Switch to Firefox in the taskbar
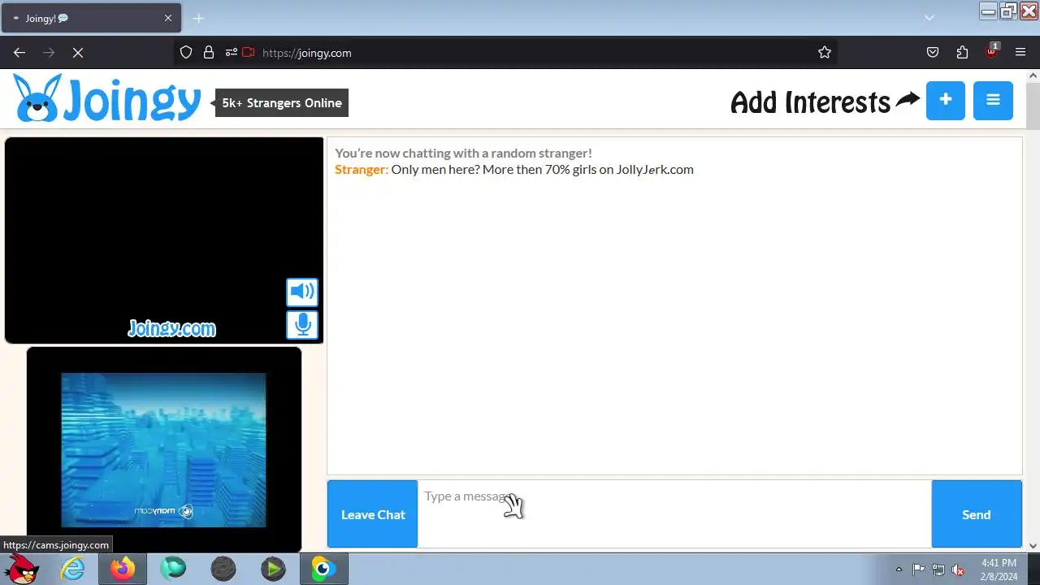1040x585 pixels. [123, 570]
